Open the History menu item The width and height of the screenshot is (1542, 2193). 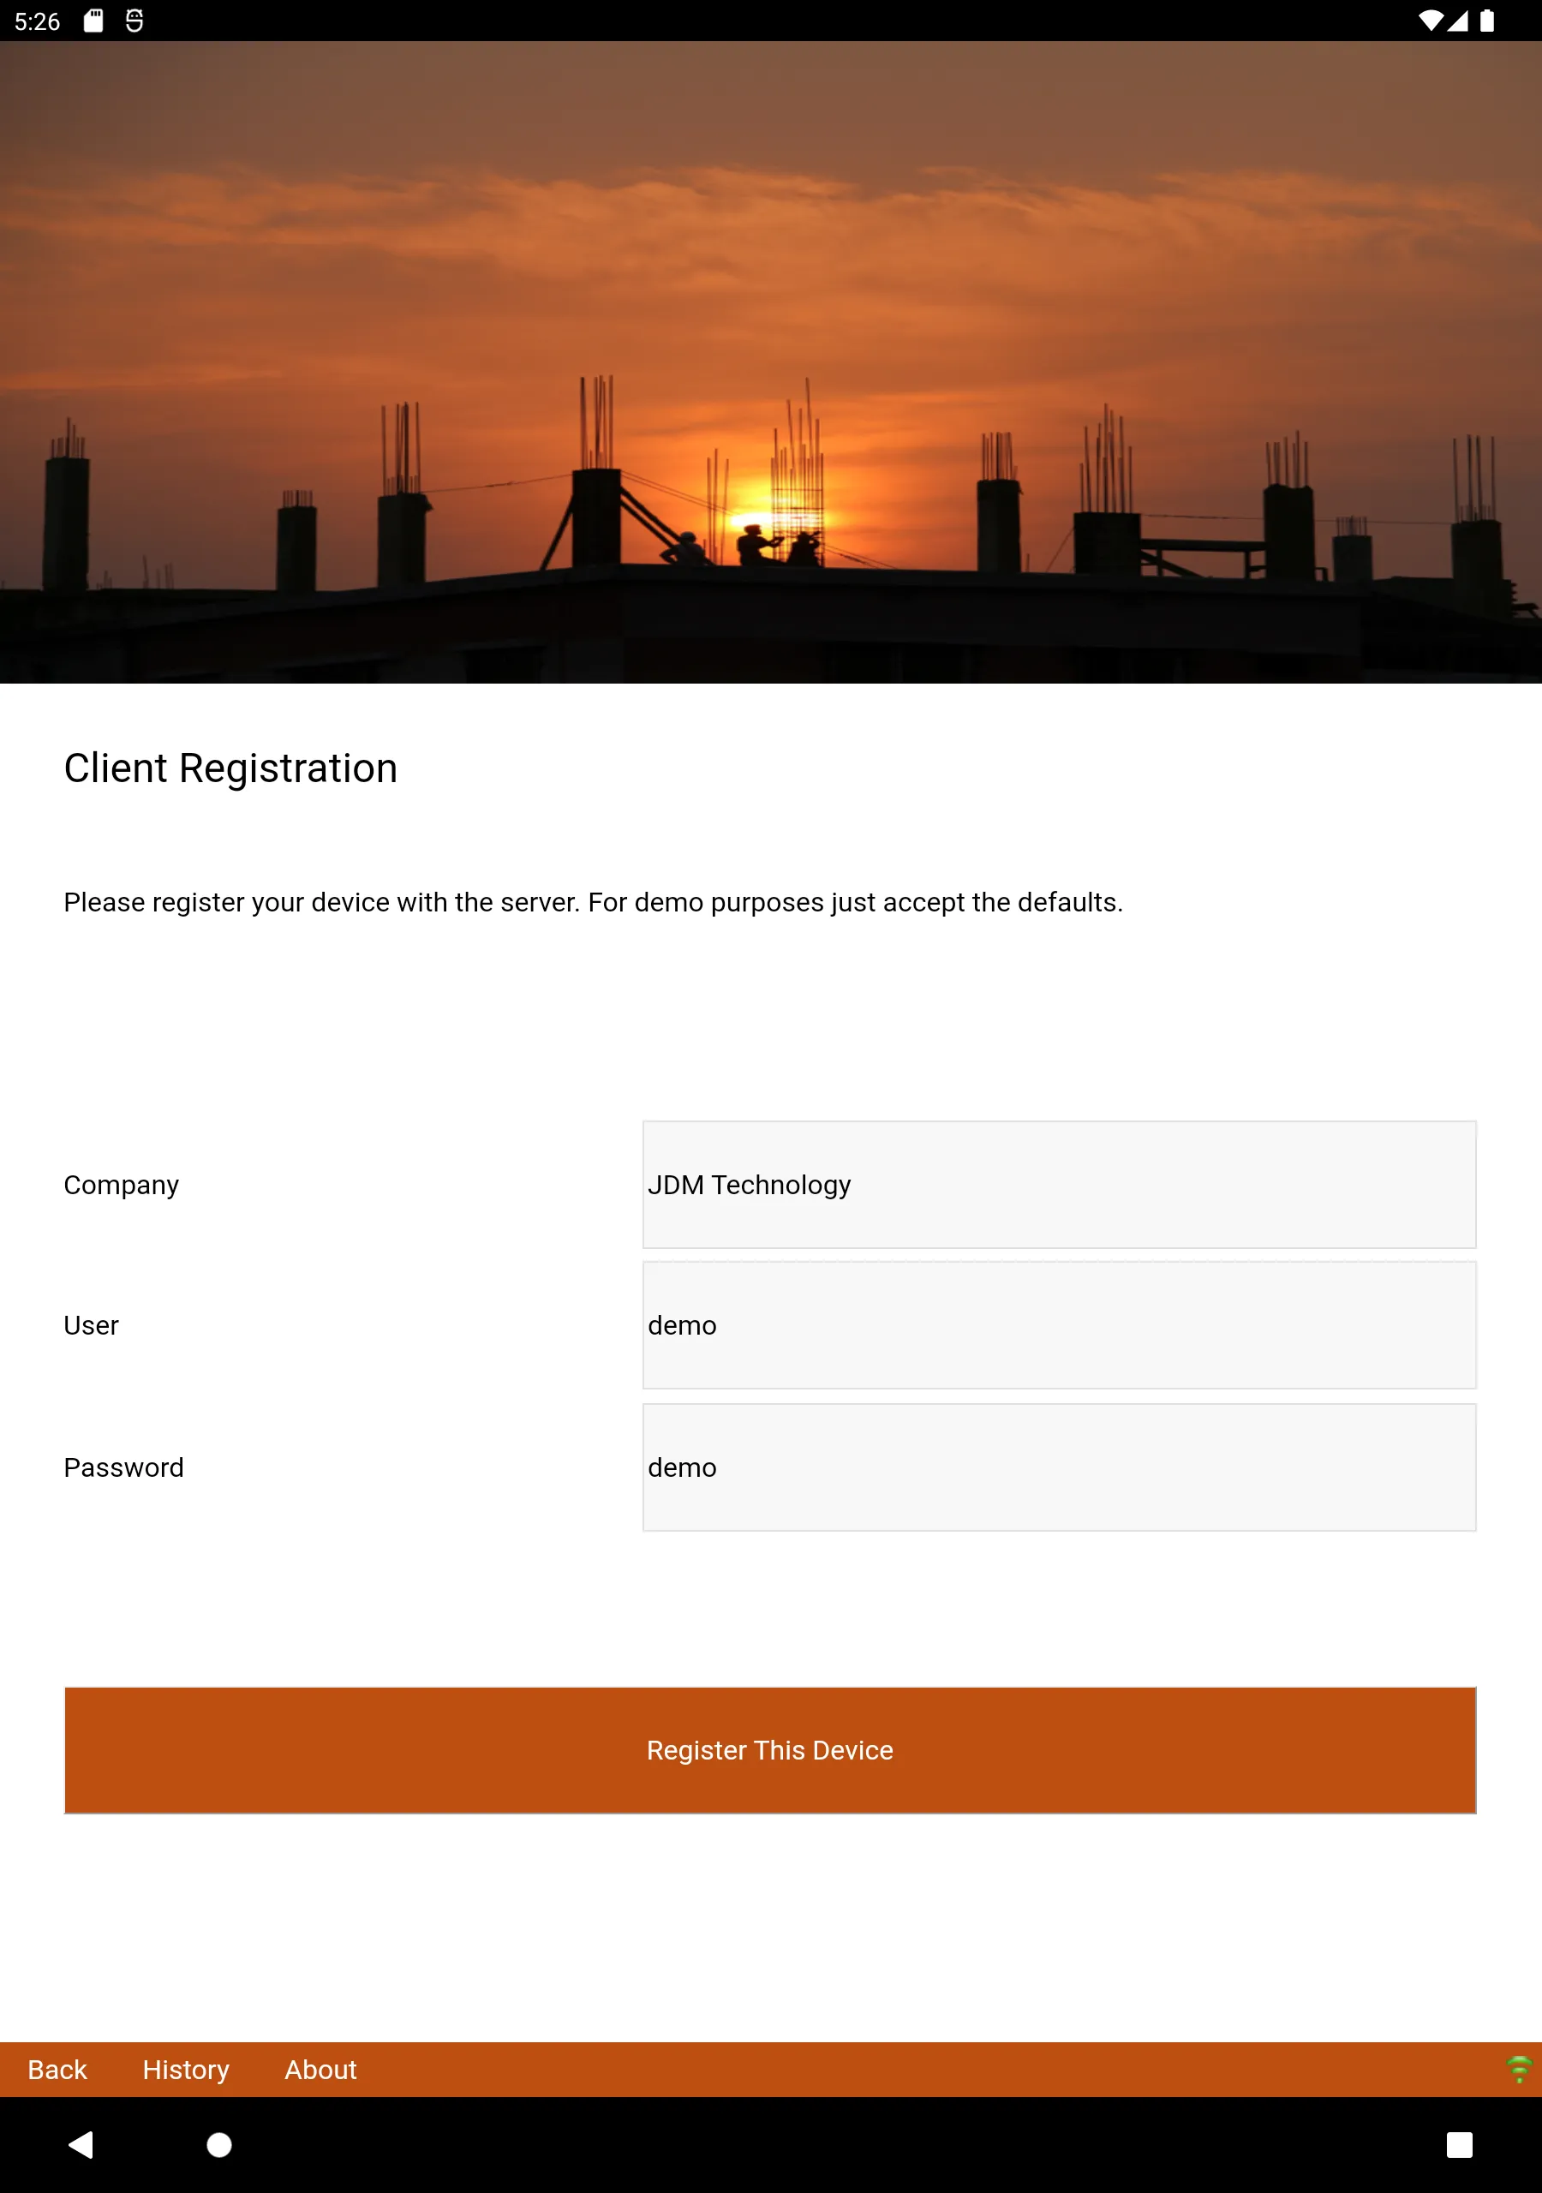click(185, 2069)
